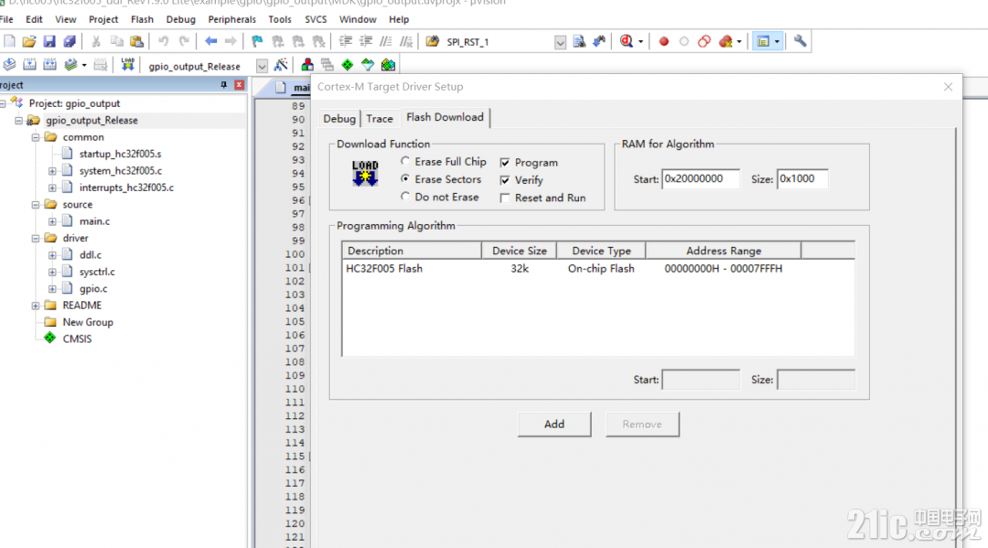Expand interrupts_hc32f005.c tree node
The image size is (988, 548).
tap(52, 188)
